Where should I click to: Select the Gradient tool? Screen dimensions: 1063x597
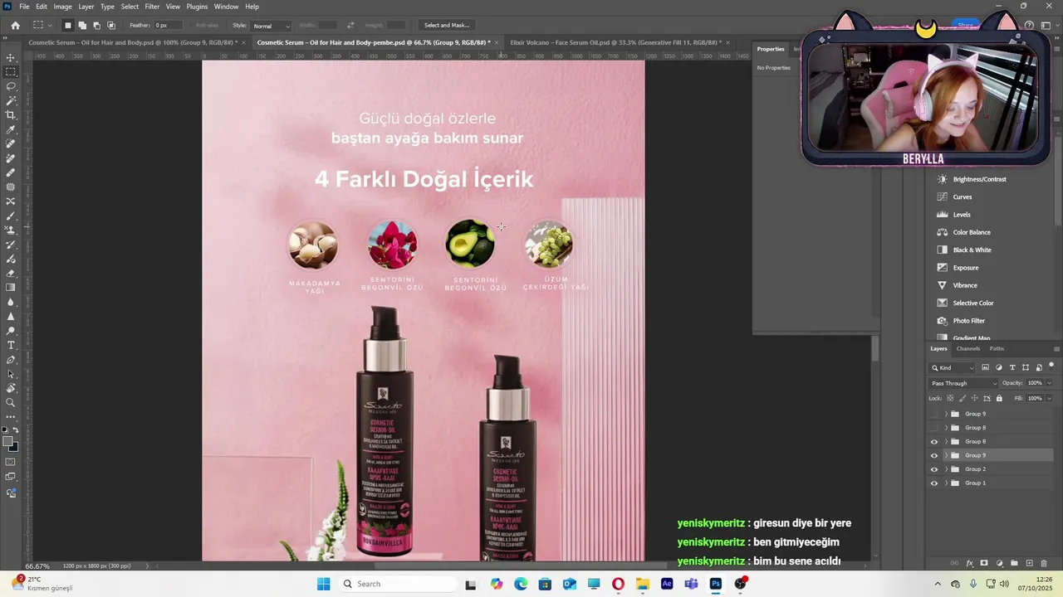point(11,288)
